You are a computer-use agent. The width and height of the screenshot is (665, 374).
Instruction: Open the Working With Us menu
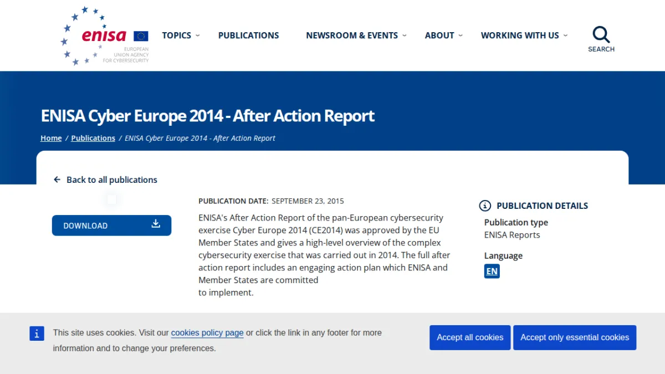click(520, 35)
